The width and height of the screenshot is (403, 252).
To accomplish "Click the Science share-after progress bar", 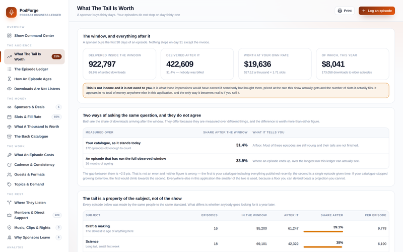I will click(323, 247).
